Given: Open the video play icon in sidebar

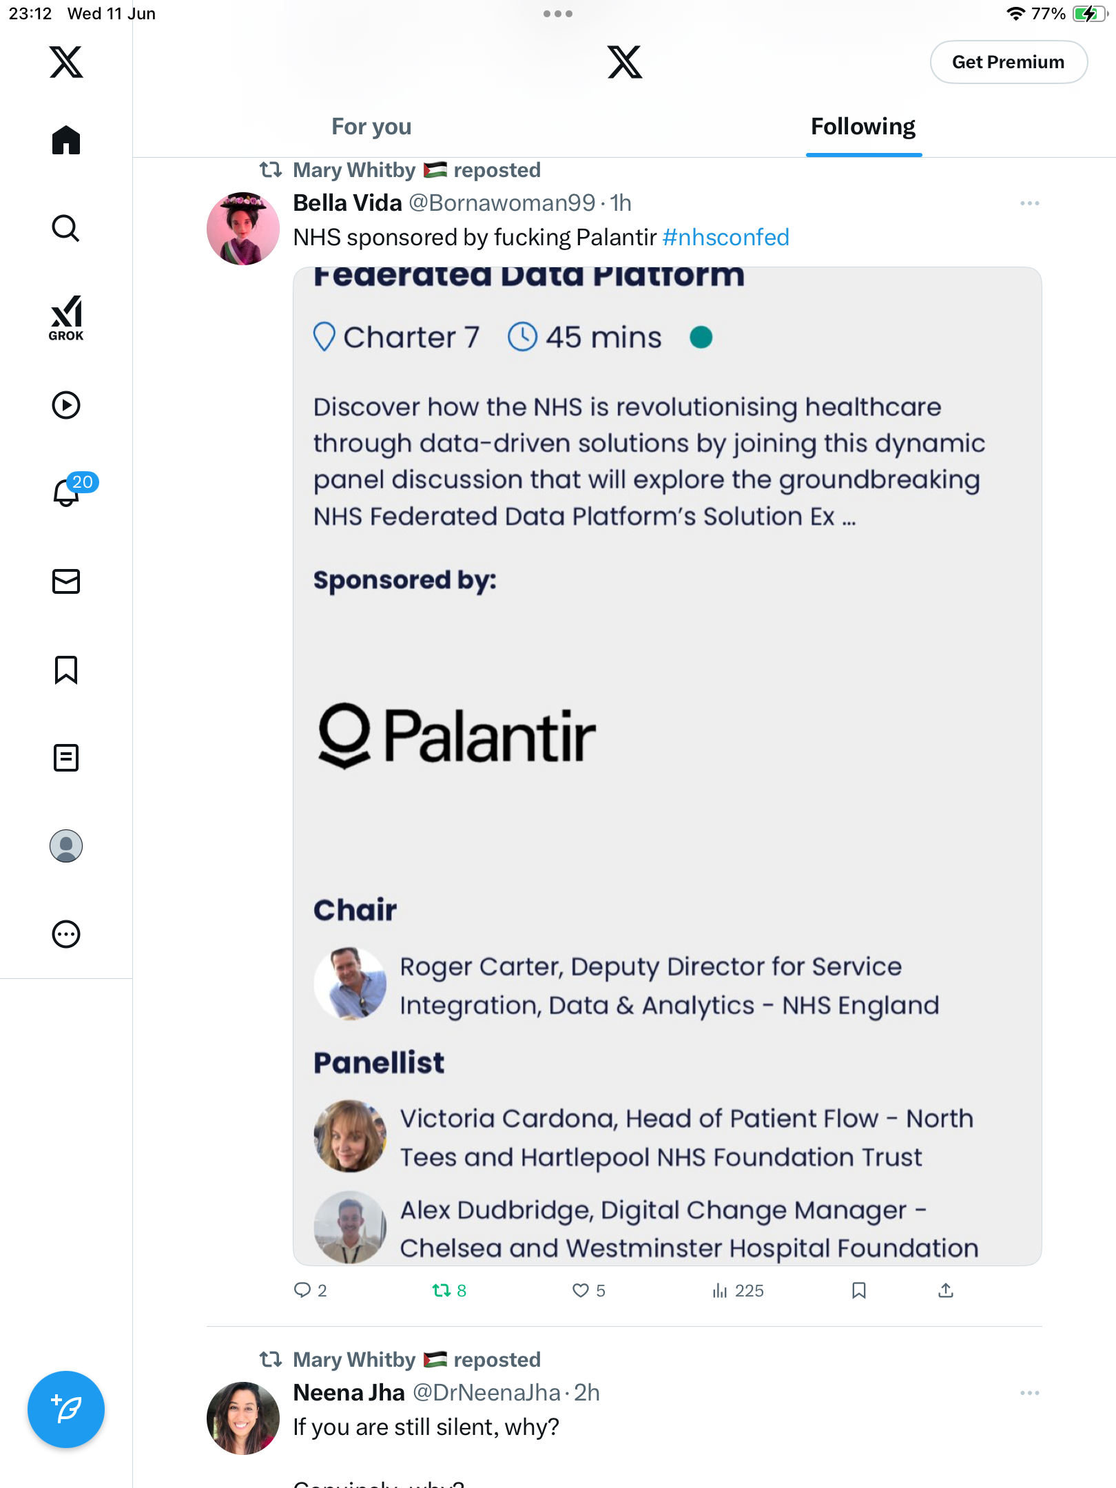Looking at the screenshot, I should pos(66,405).
